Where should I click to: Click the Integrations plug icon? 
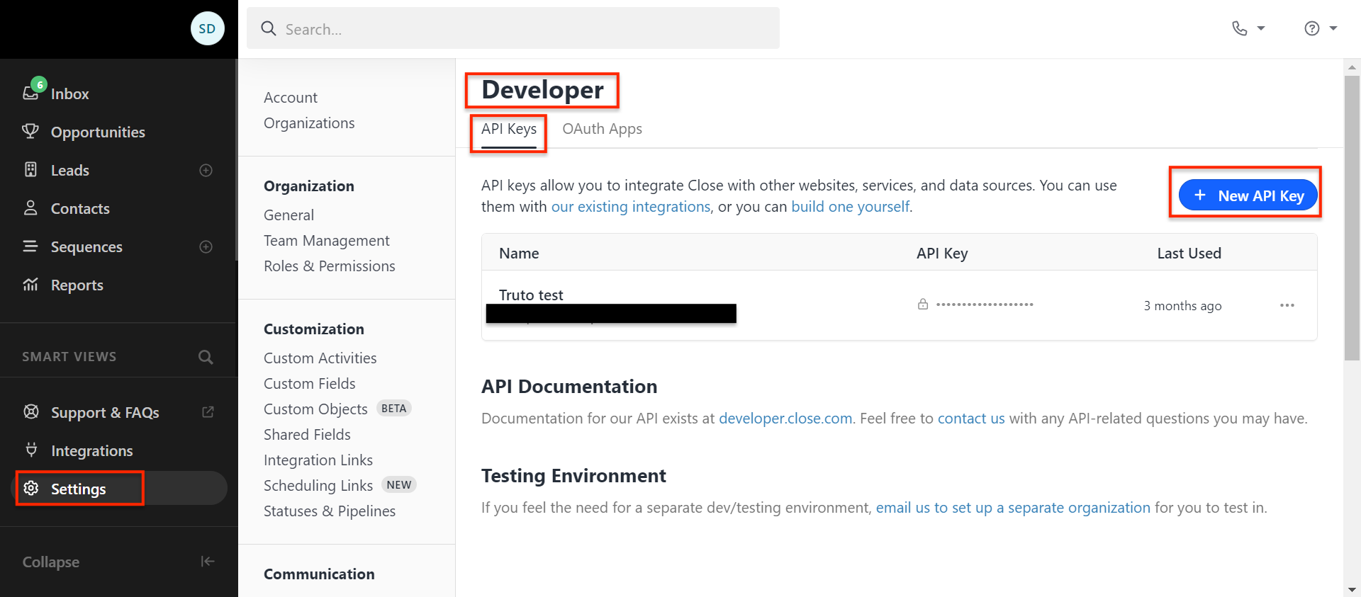(31, 450)
